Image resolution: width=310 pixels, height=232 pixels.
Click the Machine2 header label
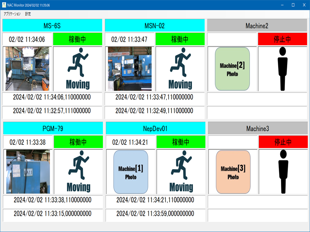(x=257, y=26)
